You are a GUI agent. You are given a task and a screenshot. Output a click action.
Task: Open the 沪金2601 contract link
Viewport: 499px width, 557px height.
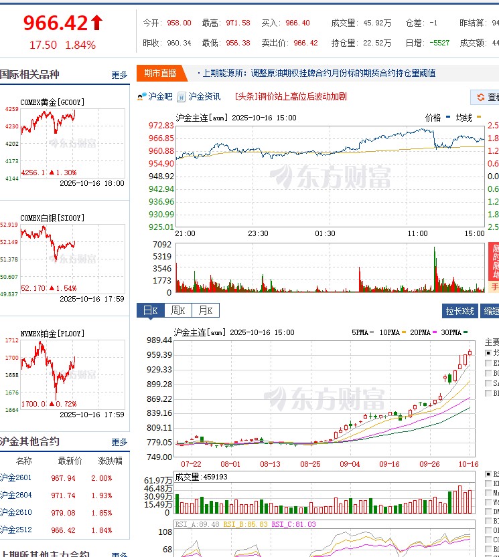point(15,478)
